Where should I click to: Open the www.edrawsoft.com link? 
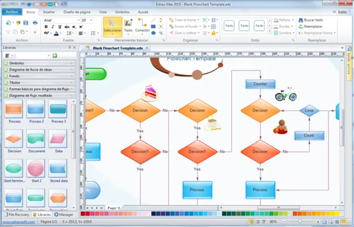[18, 222]
